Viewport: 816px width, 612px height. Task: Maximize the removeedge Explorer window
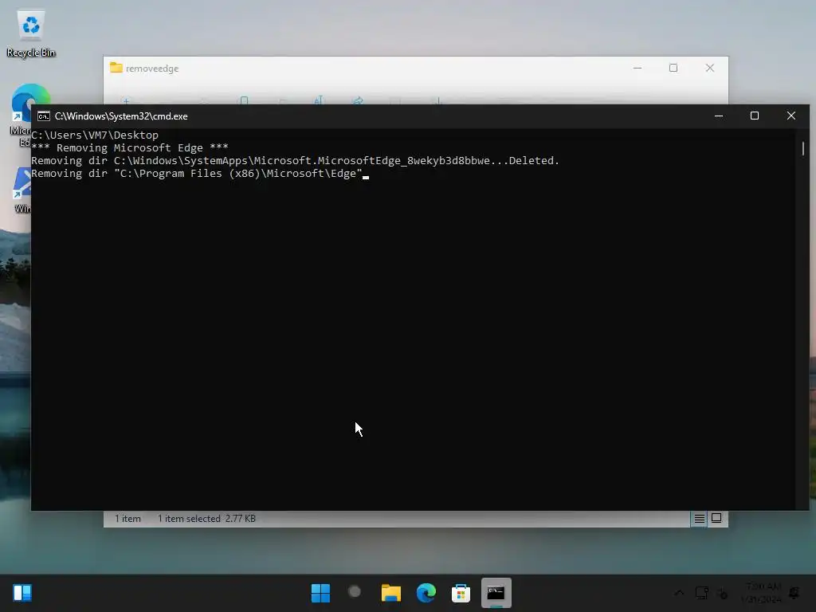point(673,69)
